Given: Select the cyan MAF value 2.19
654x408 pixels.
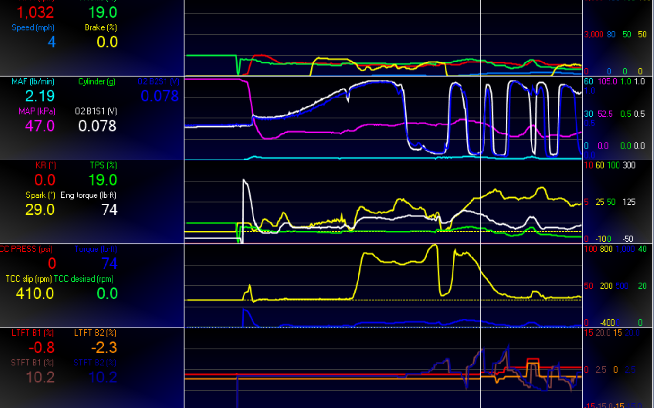Looking at the screenshot, I should pyautogui.click(x=40, y=96).
